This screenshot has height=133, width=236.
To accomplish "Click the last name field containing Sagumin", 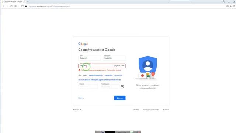I will click(114, 58).
